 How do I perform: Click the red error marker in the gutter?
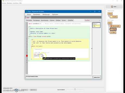[27, 56]
